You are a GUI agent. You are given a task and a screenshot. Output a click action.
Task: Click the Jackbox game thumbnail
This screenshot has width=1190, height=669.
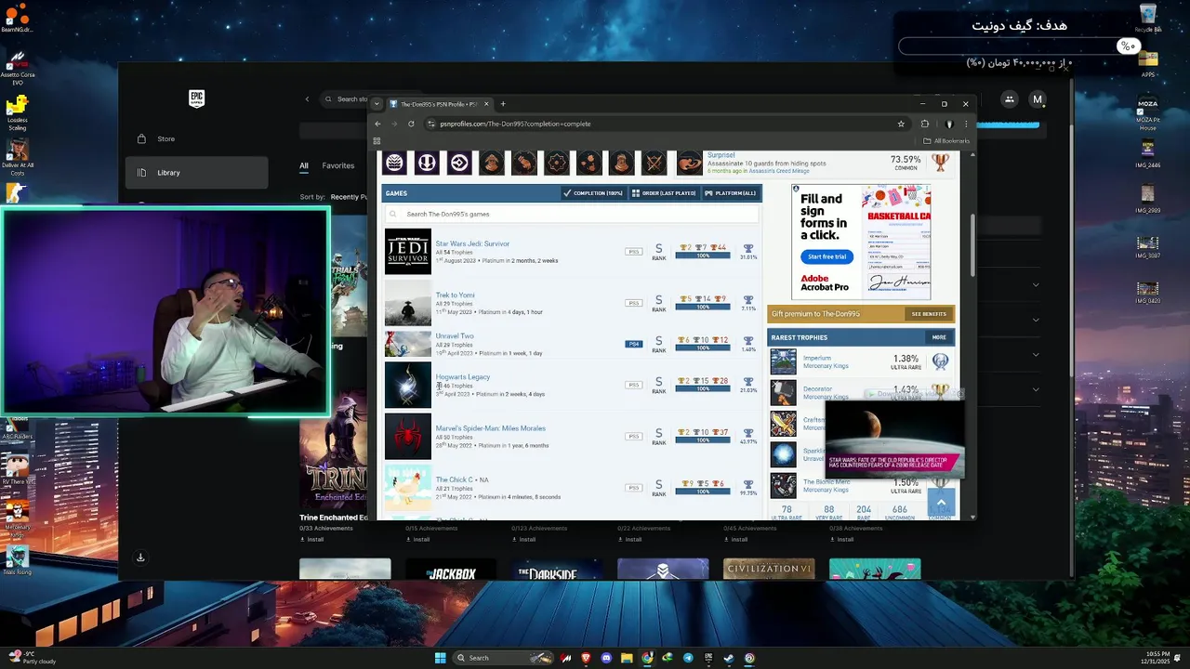451,569
